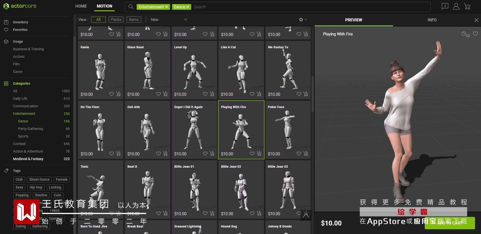
Task: Add Playing With Fire card to cart
Action: 259,154
